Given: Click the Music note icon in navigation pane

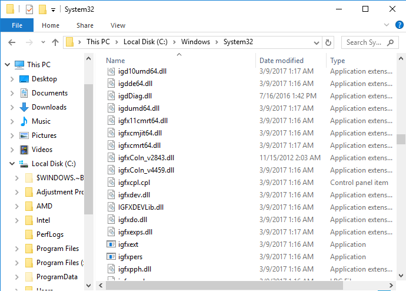Looking at the screenshot, I should coord(24,121).
